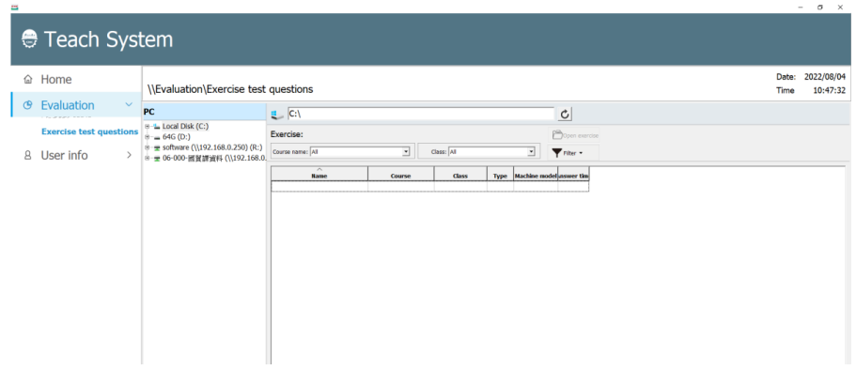Expand User info with its chevron

129,156
